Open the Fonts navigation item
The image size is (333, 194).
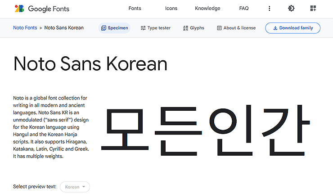pos(135,8)
